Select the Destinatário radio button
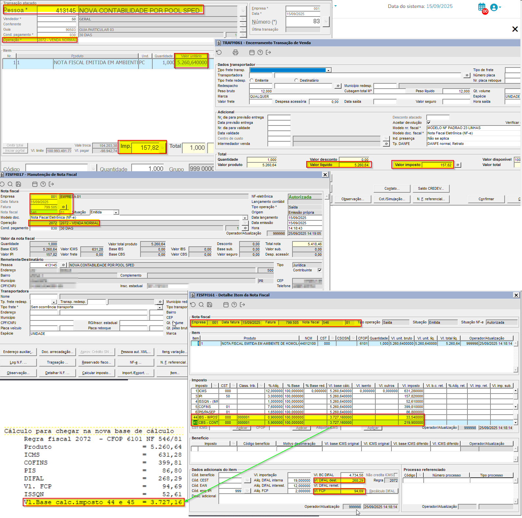Image resolution: width=522 pixels, height=518 pixels. tap(296, 80)
